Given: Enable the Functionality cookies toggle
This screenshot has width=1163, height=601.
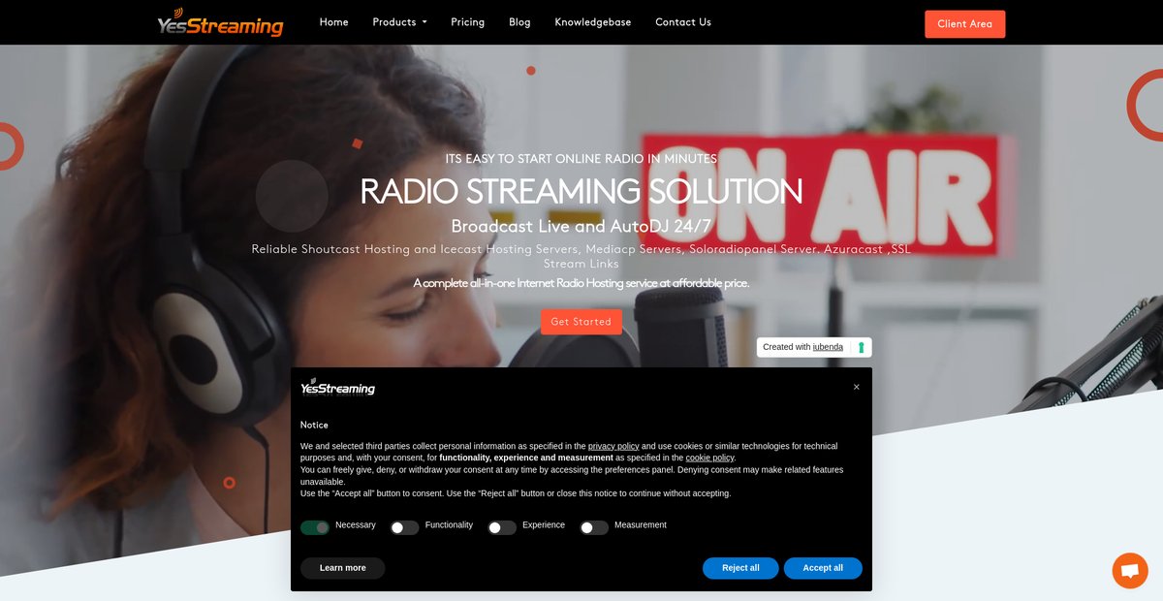Looking at the screenshot, I should coord(404,527).
